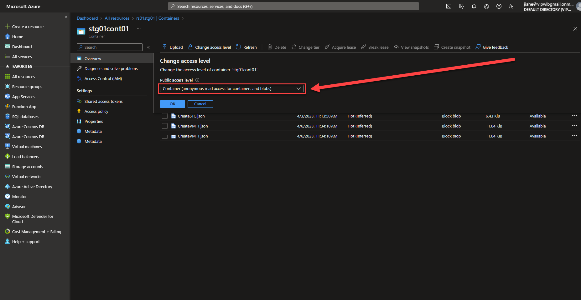Image resolution: width=581 pixels, height=300 pixels.
Task: Open Cloud Shell icon in top bar
Action: tap(449, 6)
